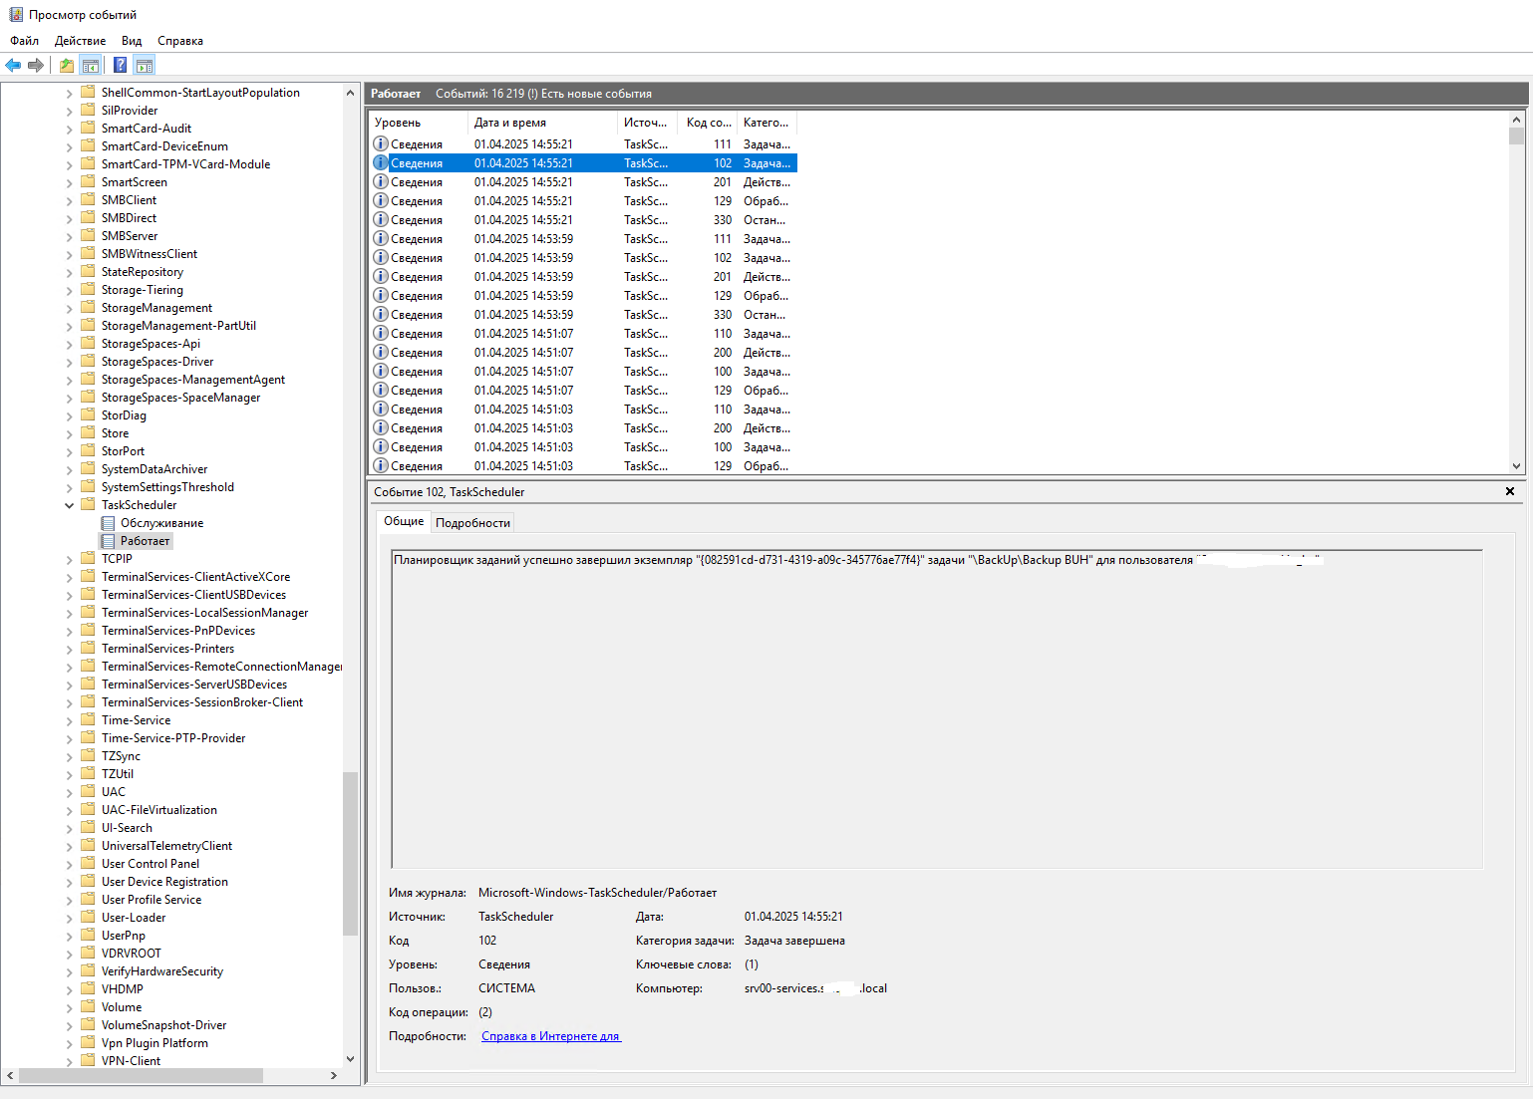
Task: Collapse the TaskScheduler tree node
Action: click(x=70, y=505)
